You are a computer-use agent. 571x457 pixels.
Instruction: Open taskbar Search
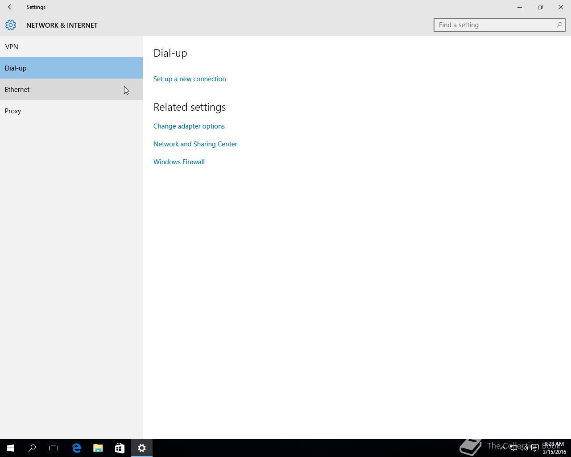coord(32,448)
